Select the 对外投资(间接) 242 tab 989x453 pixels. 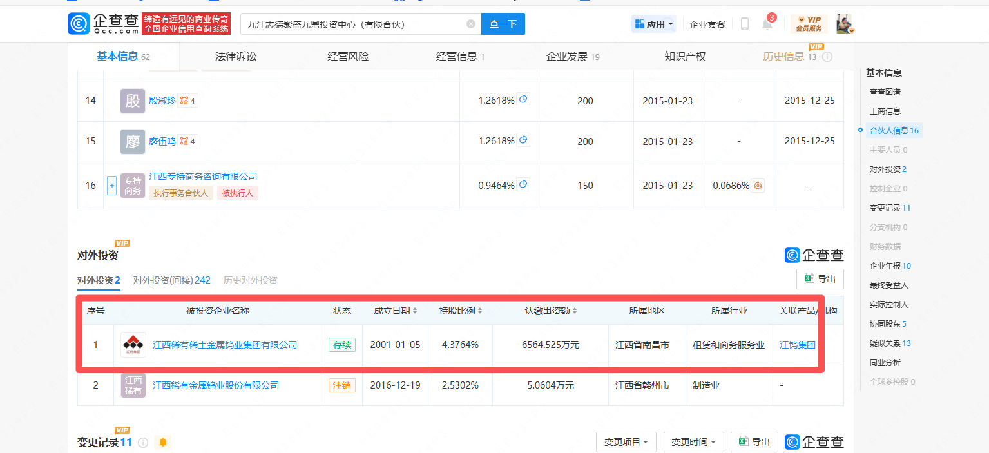(171, 280)
